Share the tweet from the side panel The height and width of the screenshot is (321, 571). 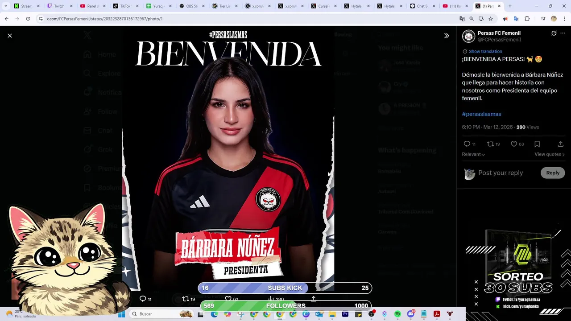pos(560,144)
